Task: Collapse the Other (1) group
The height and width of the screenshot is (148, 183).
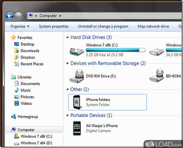Action: pyautogui.click(x=67, y=89)
